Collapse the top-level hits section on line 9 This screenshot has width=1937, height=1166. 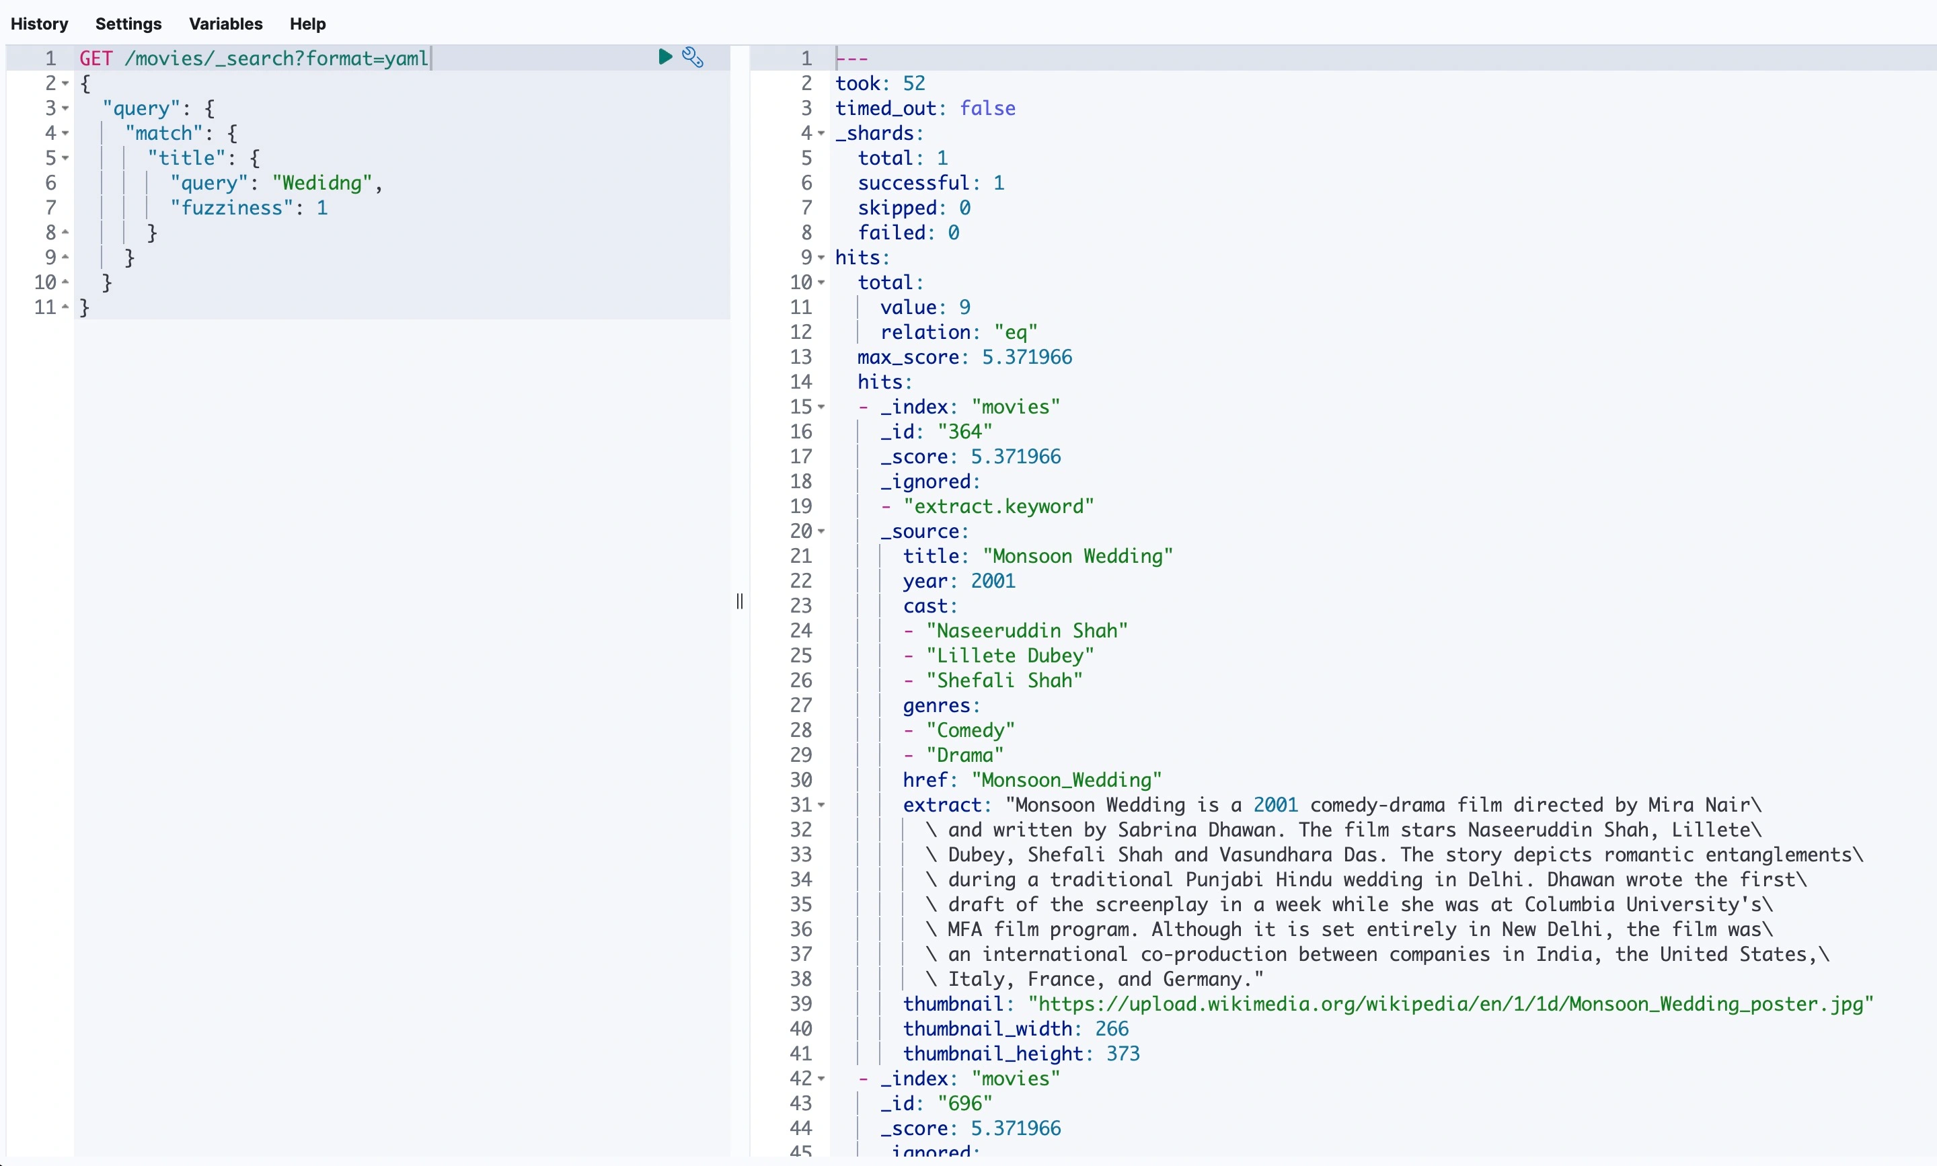tap(821, 258)
